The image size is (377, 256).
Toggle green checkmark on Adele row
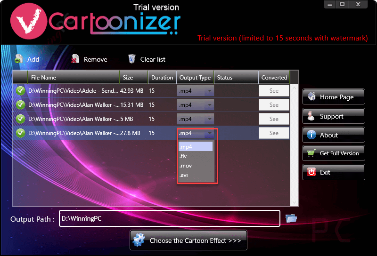click(20, 91)
